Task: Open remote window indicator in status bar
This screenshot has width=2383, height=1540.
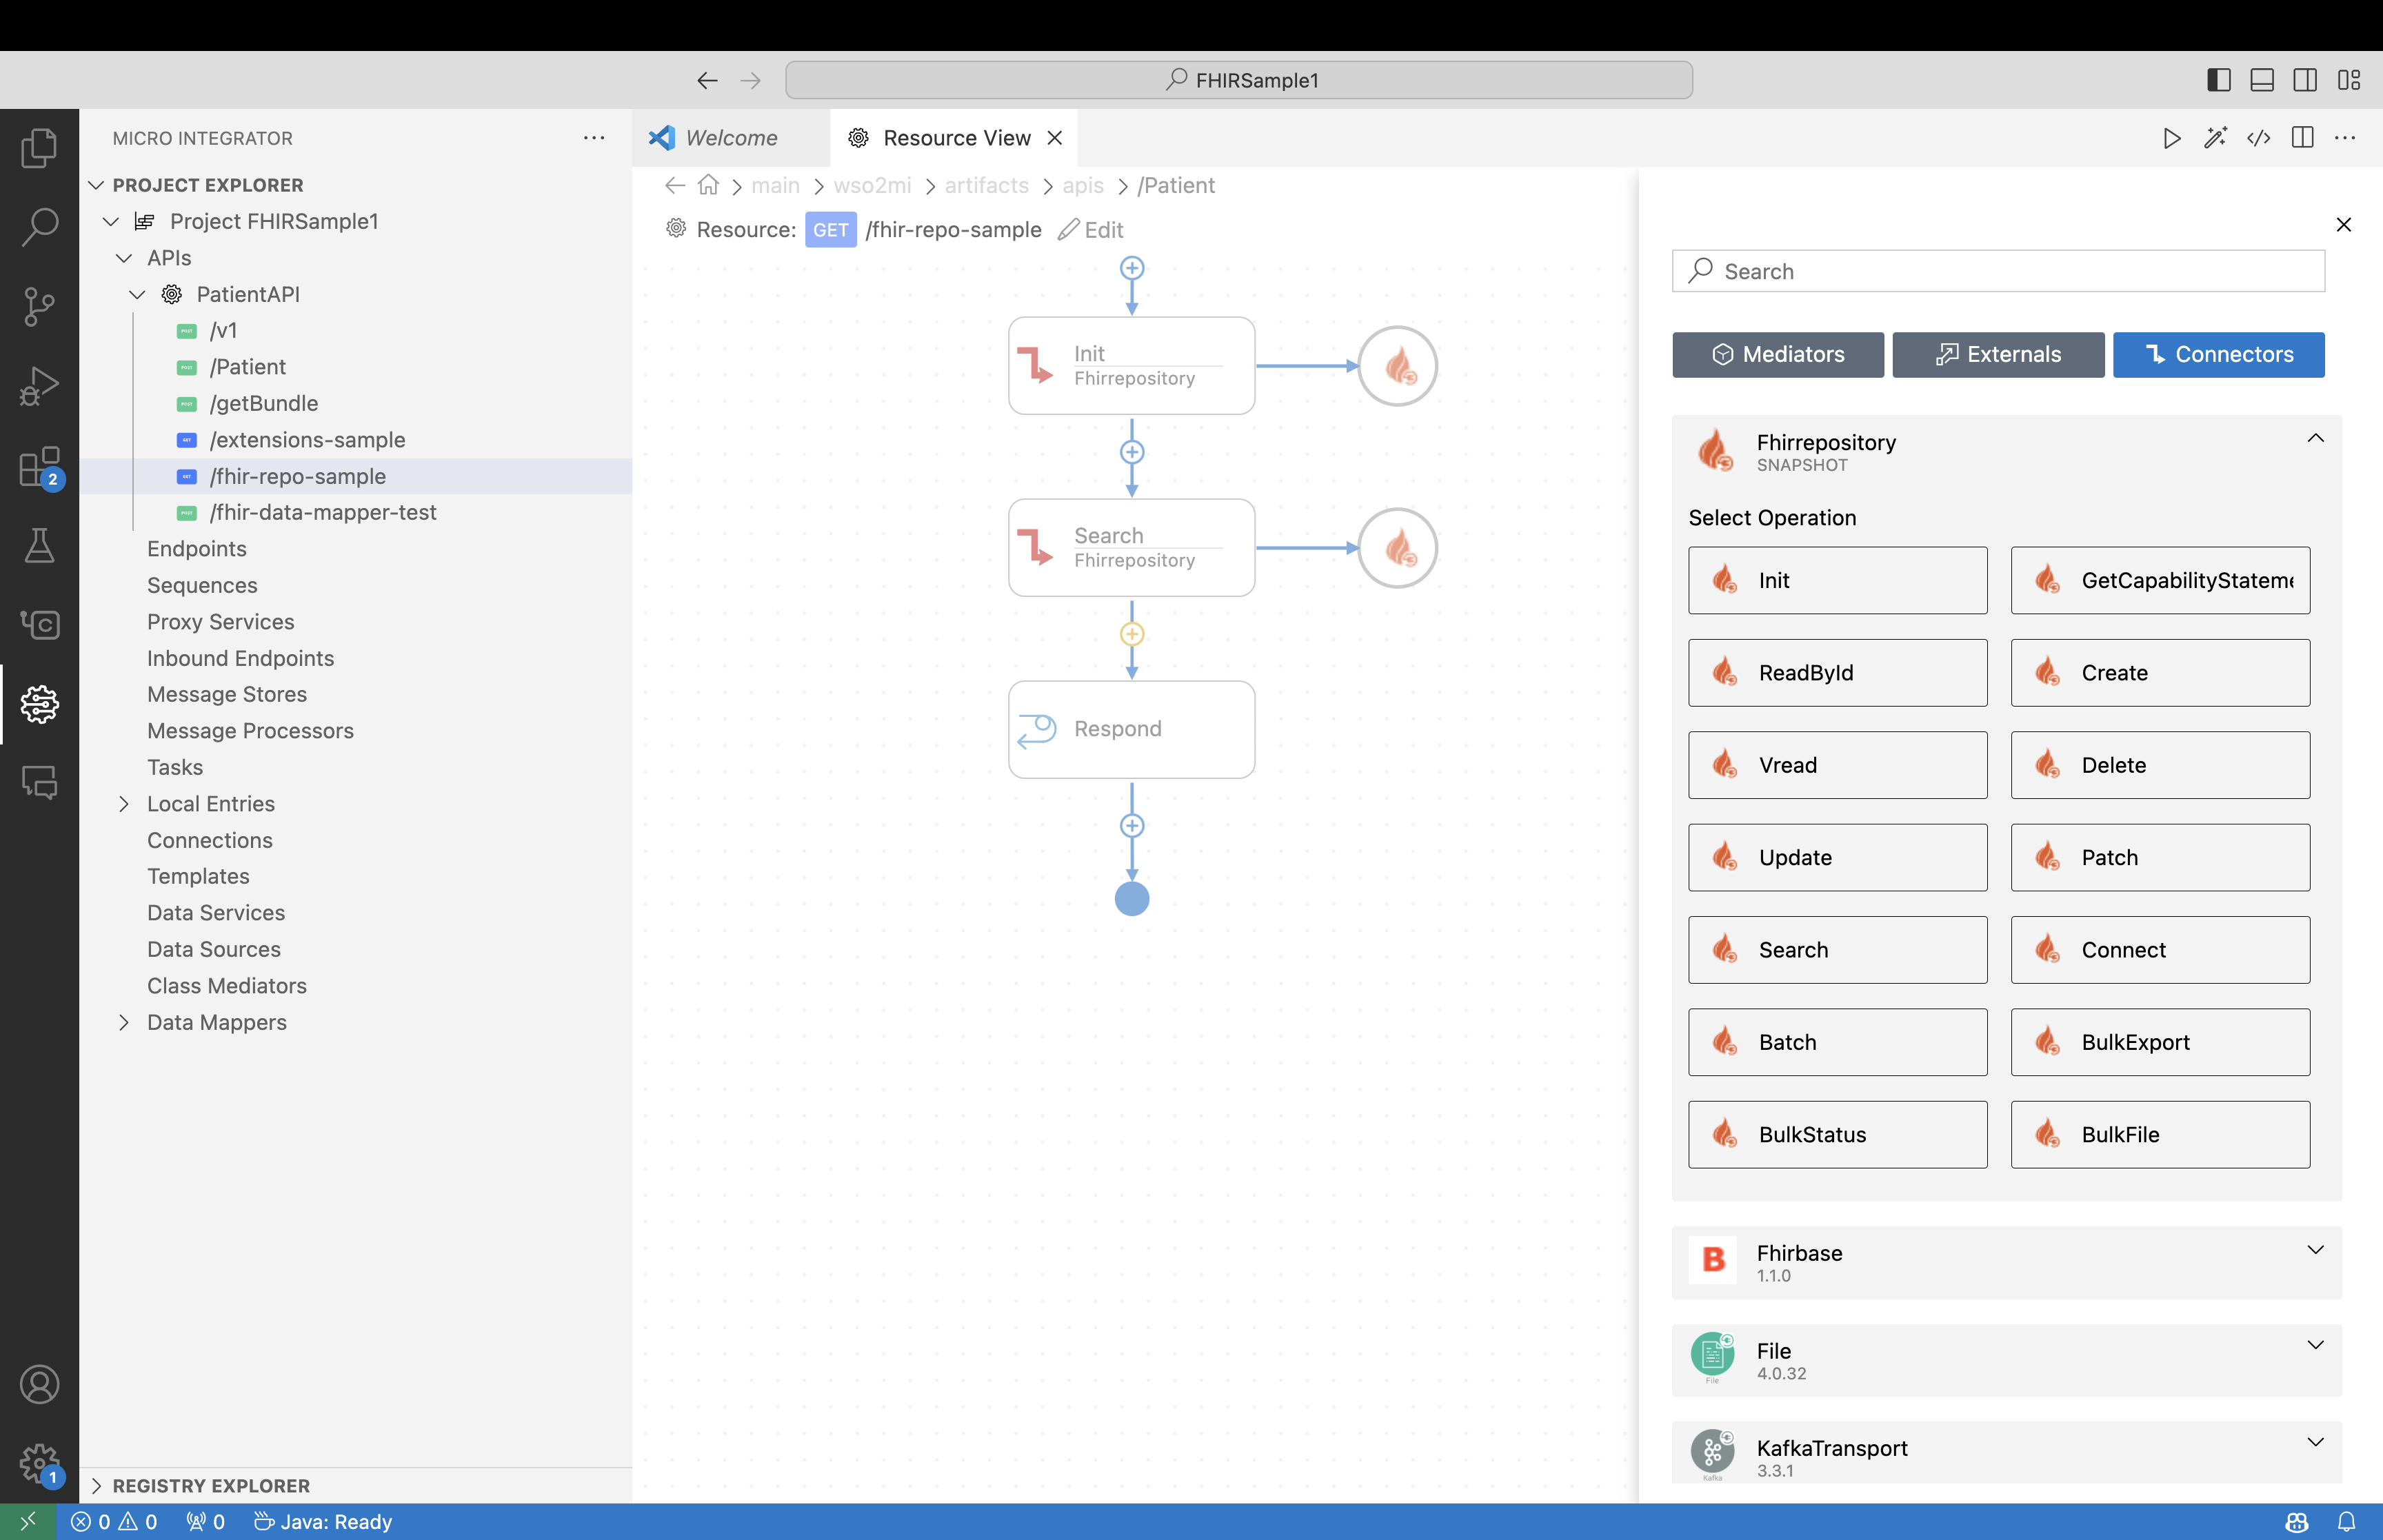Action: [x=27, y=1521]
